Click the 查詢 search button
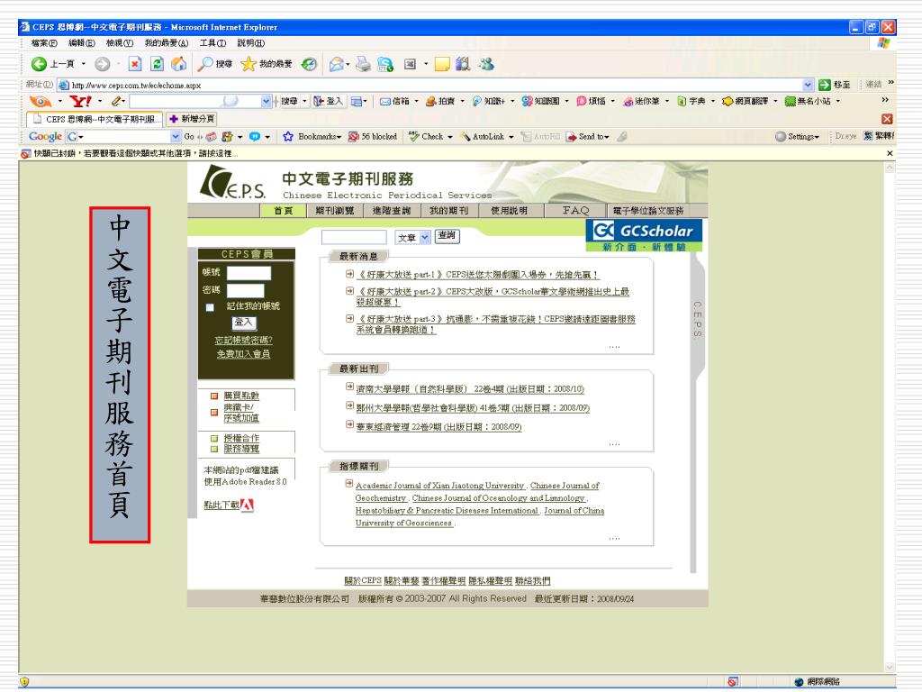 click(x=447, y=236)
